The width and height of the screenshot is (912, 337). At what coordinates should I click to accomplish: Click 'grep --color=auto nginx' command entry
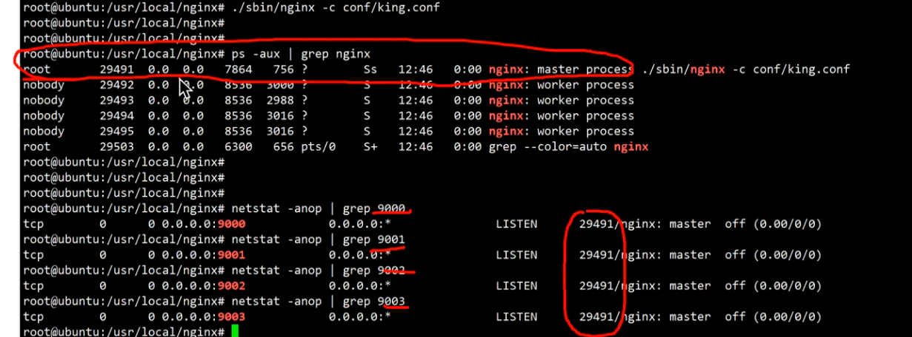coord(568,147)
